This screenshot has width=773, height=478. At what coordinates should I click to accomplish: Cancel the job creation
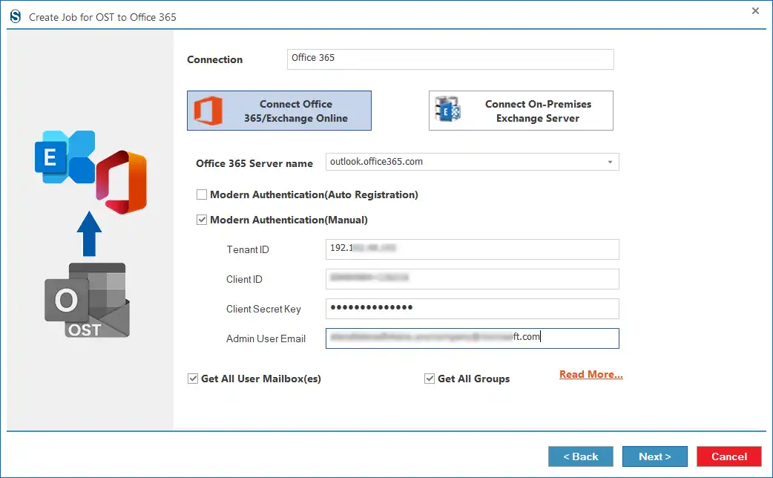click(729, 456)
